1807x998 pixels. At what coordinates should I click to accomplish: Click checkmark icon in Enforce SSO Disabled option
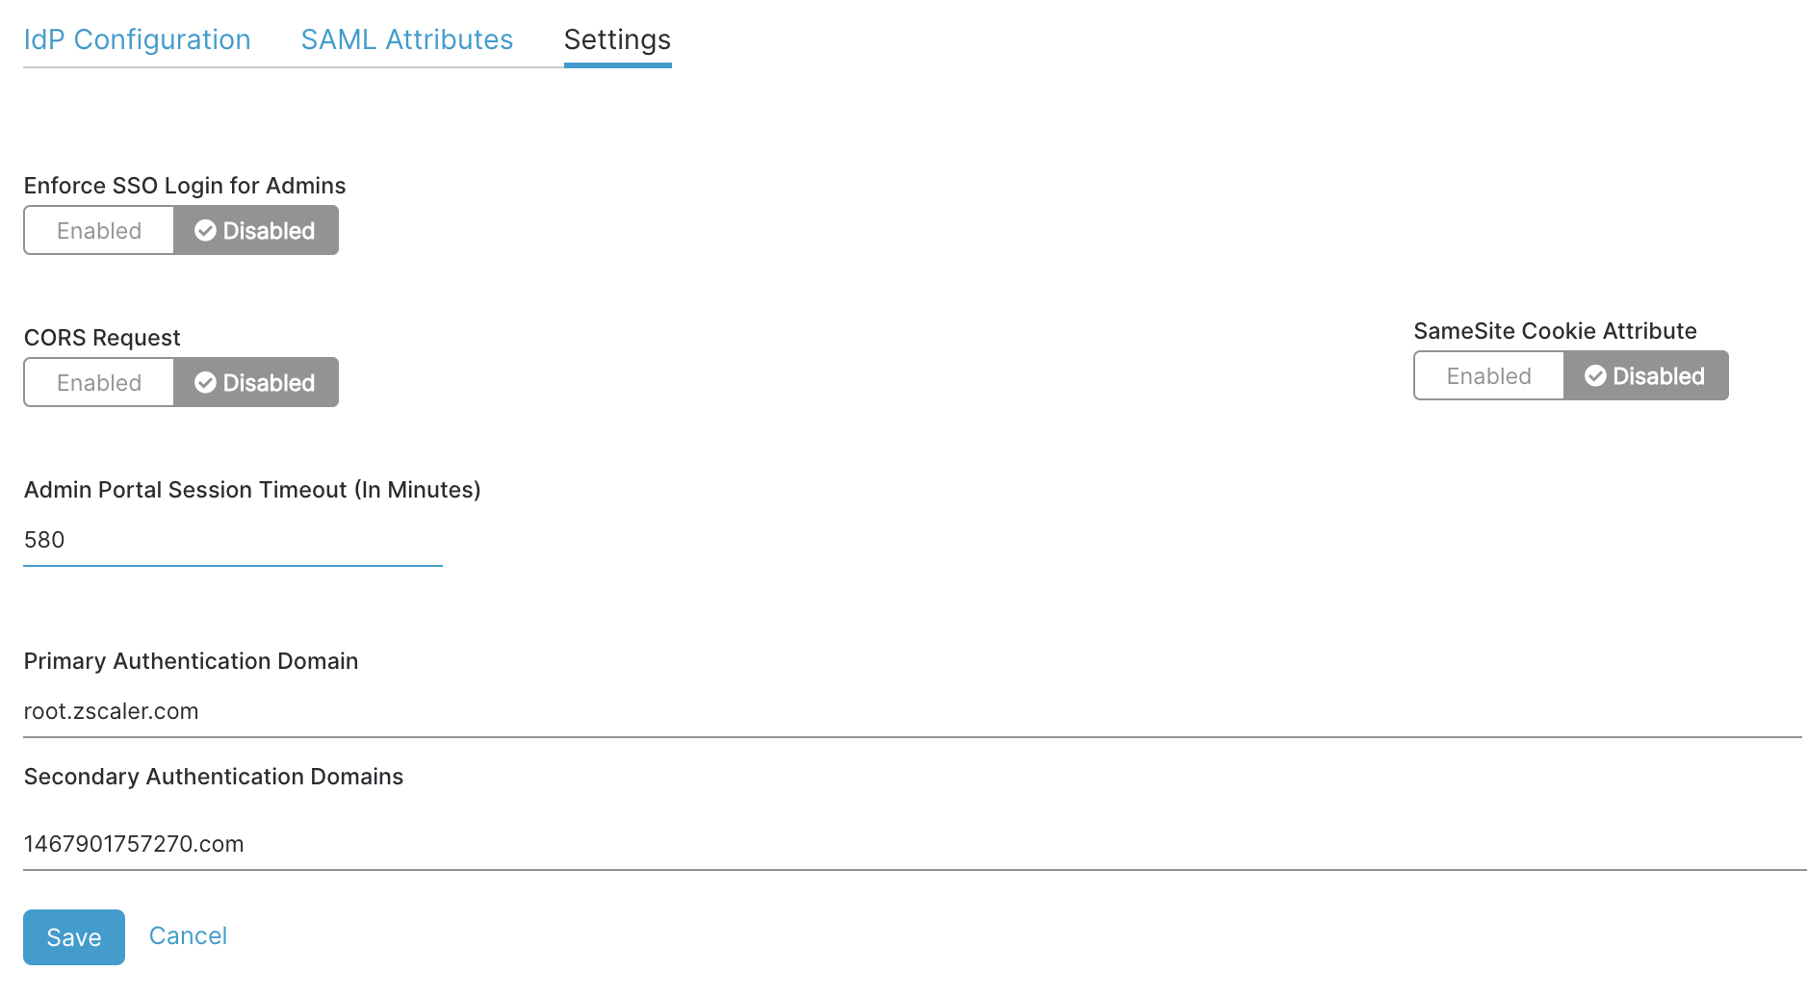click(205, 231)
